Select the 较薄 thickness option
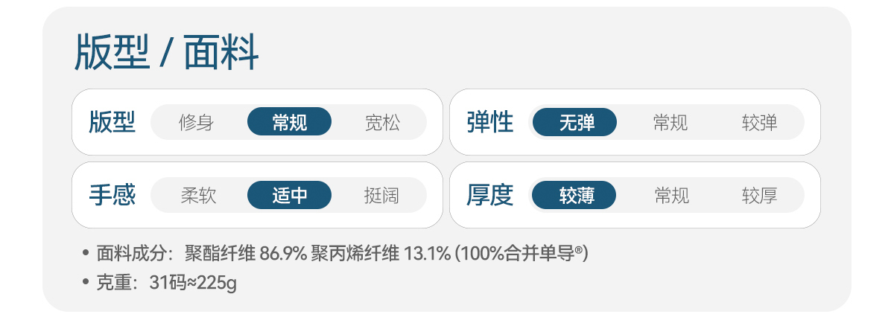 (574, 196)
